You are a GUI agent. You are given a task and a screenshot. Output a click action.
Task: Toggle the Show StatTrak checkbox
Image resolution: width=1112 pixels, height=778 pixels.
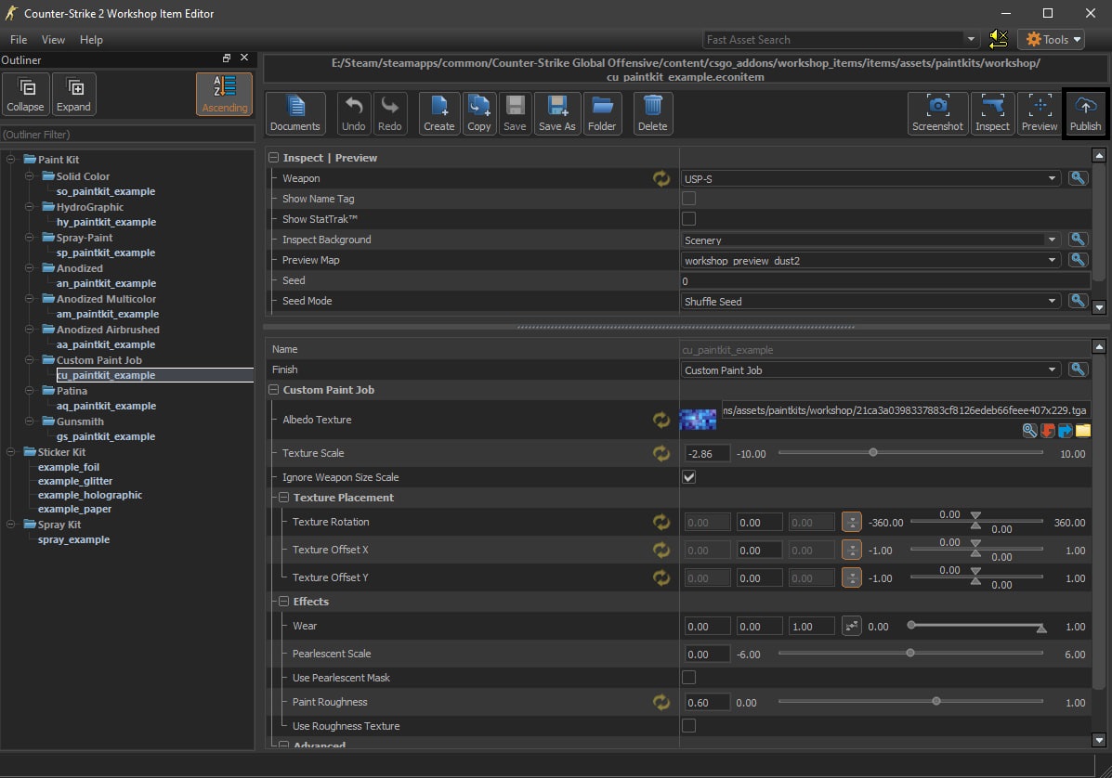pyautogui.click(x=689, y=219)
